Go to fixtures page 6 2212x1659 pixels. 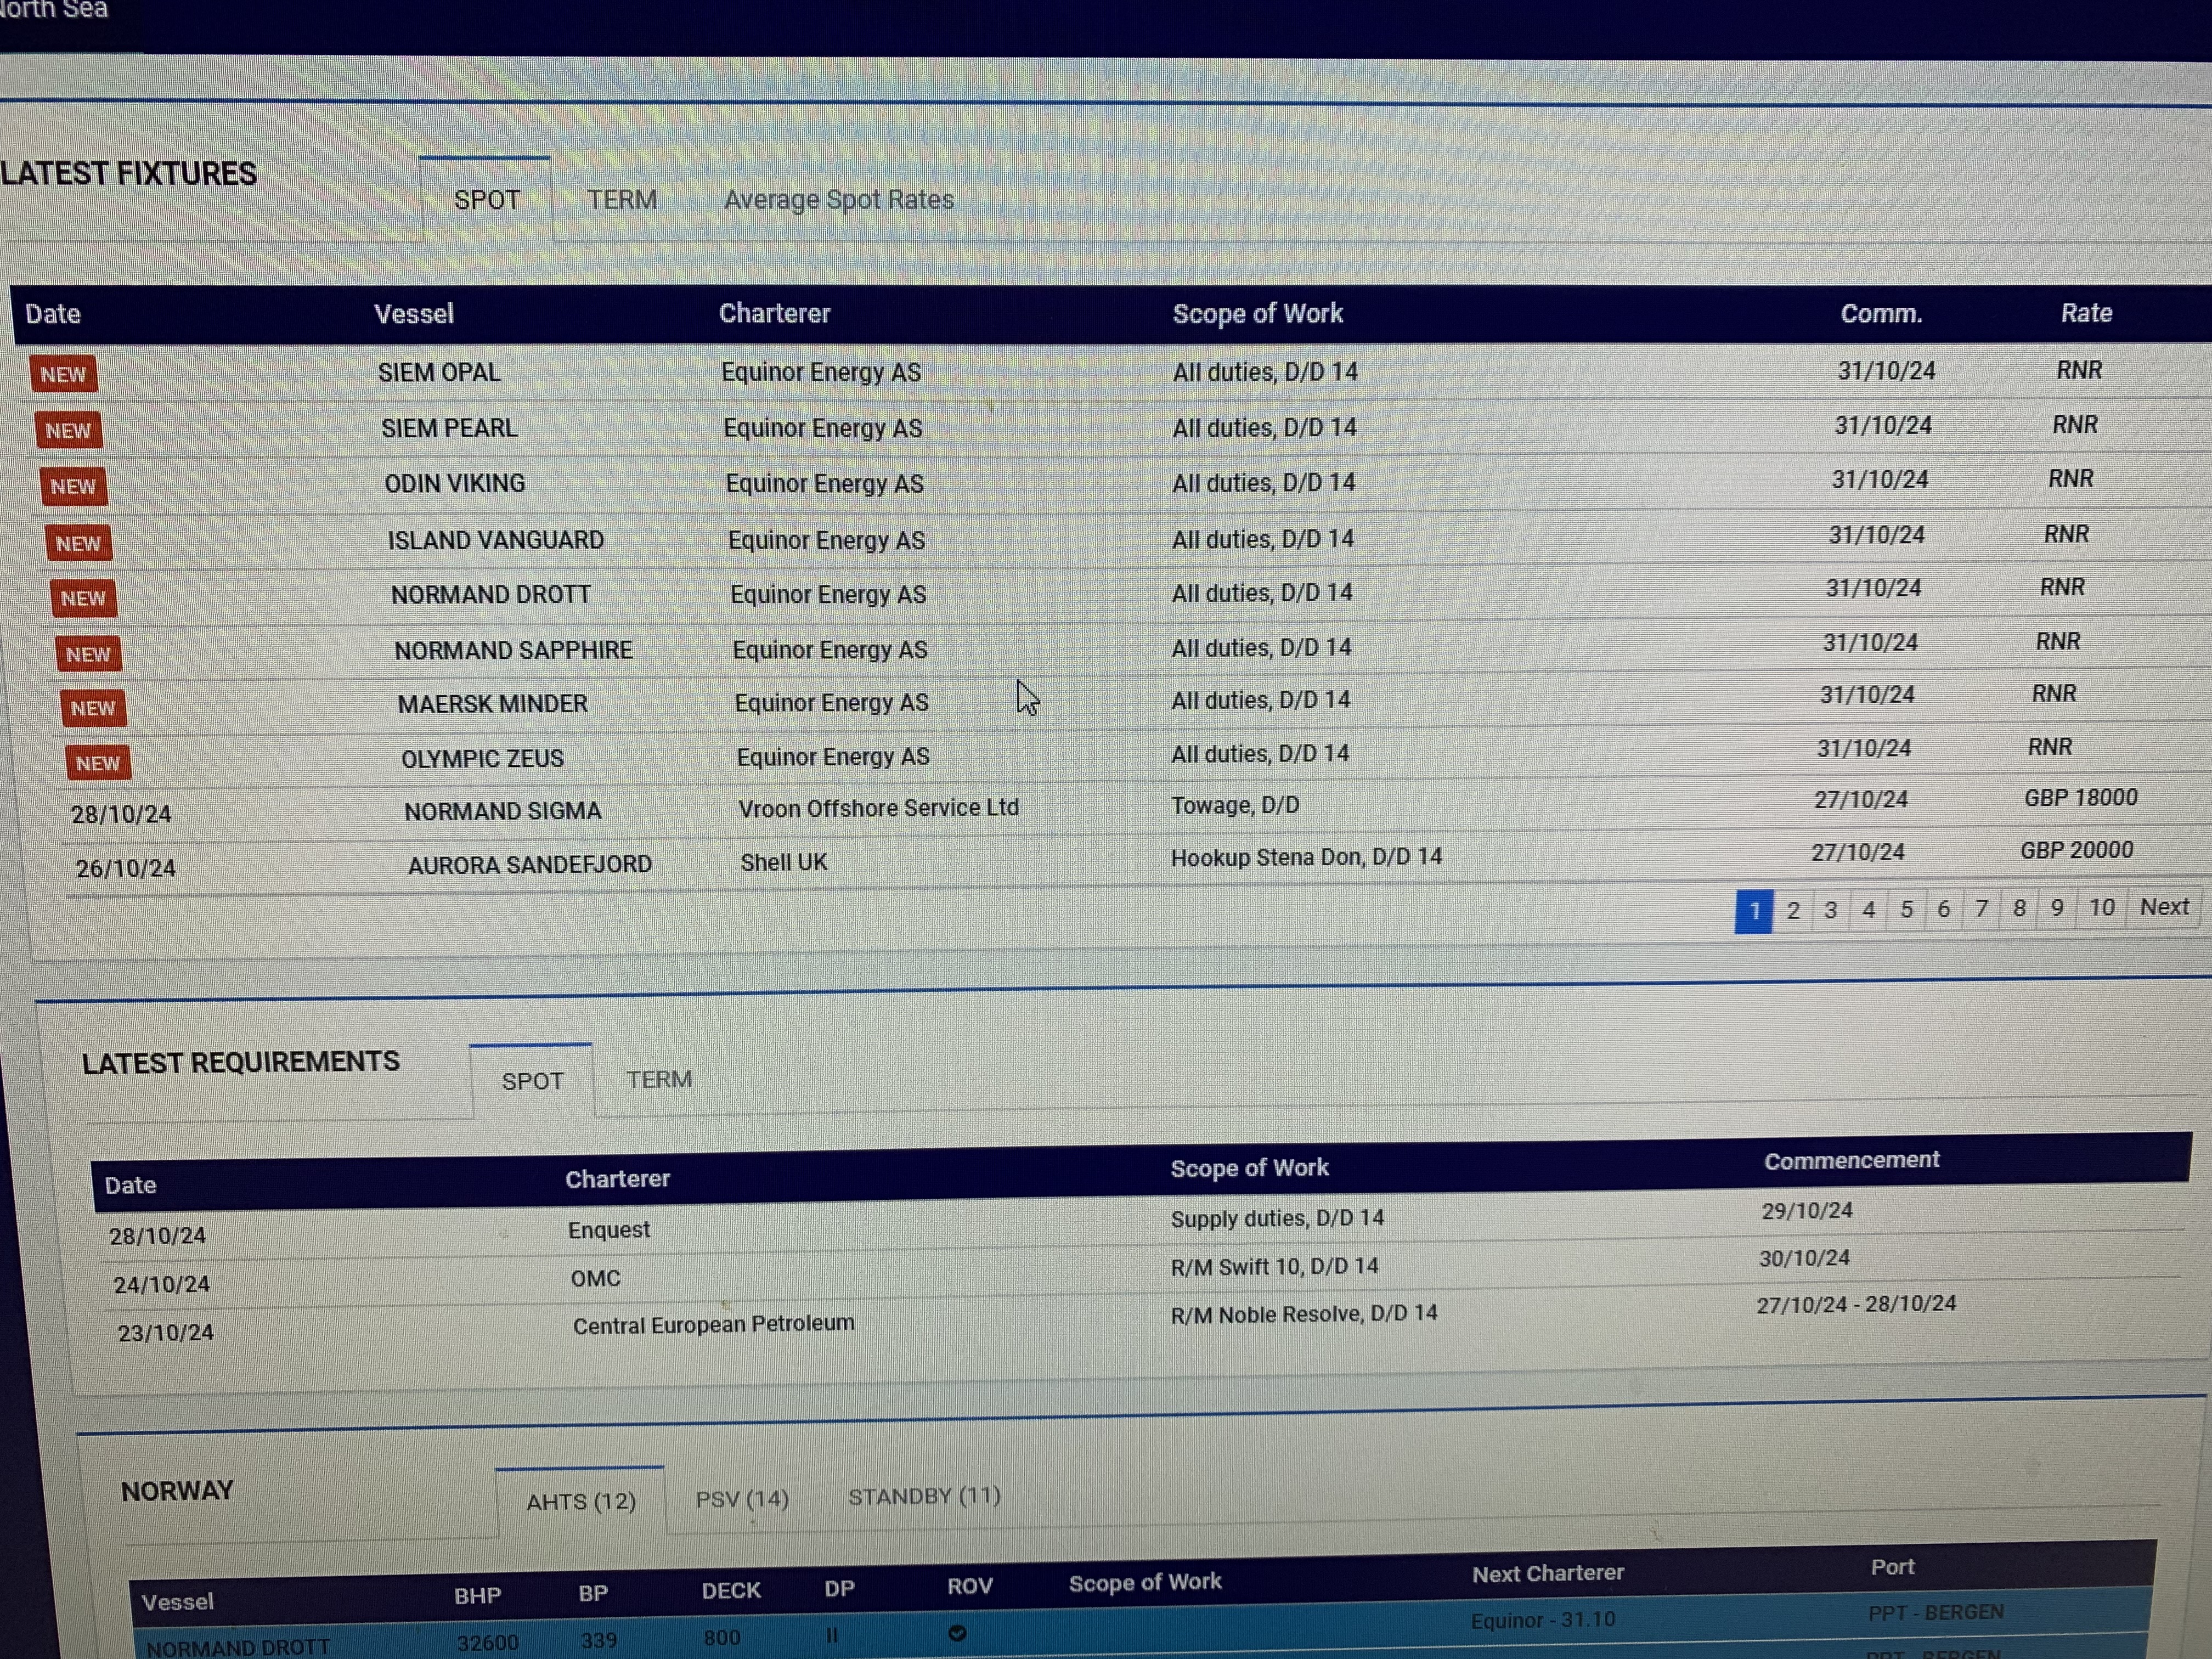click(1943, 908)
